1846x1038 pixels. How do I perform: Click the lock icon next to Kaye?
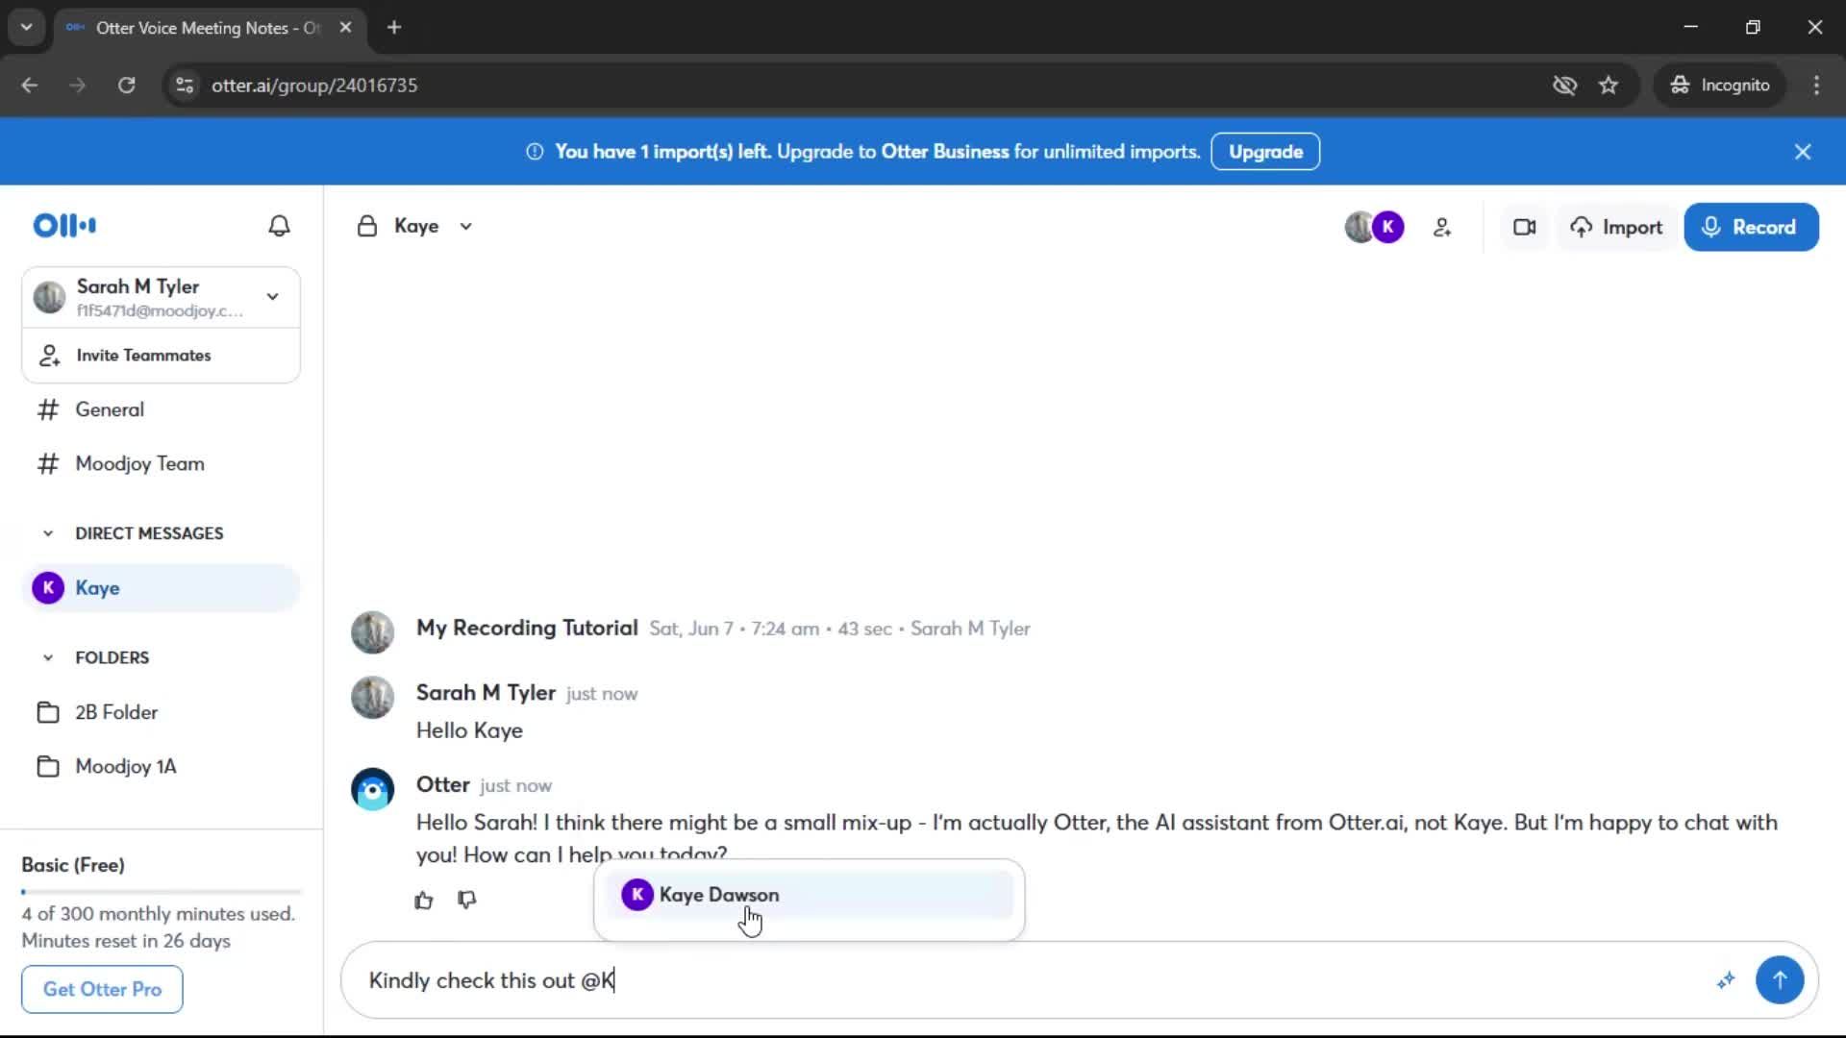pos(367,227)
